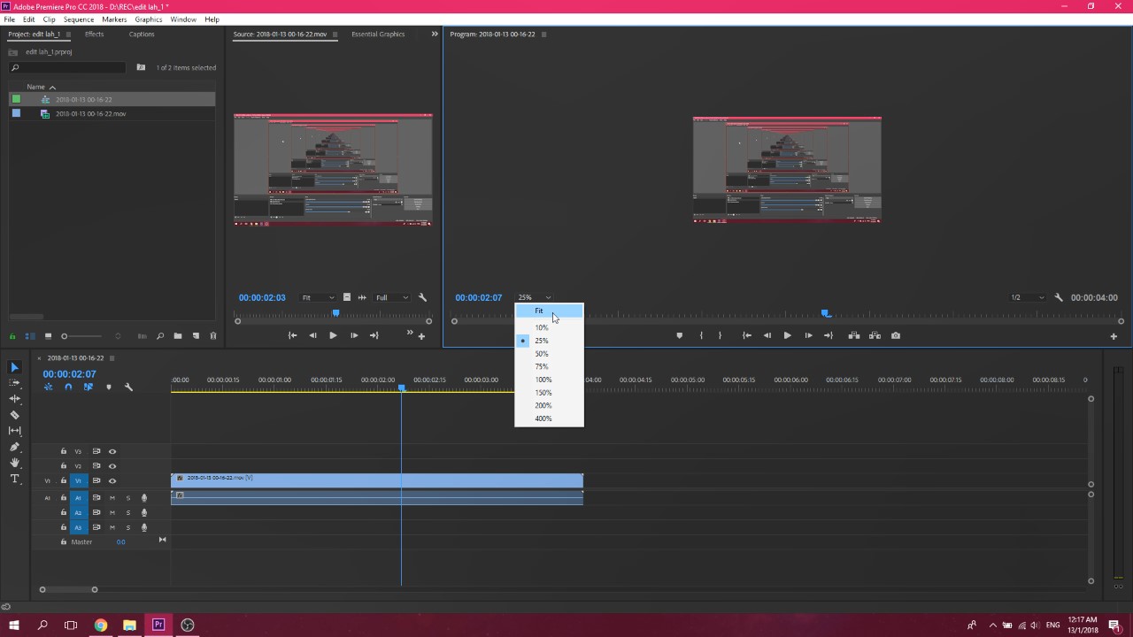Select the Hand tool
The height and width of the screenshot is (637, 1133).
click(14, 463)
